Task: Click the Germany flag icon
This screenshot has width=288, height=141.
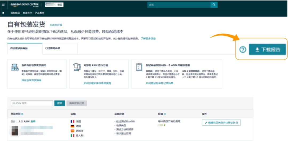Action: (x=73, y=126)
